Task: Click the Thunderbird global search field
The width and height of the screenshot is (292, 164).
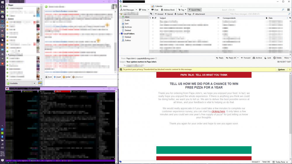Action: pos(251,10)
